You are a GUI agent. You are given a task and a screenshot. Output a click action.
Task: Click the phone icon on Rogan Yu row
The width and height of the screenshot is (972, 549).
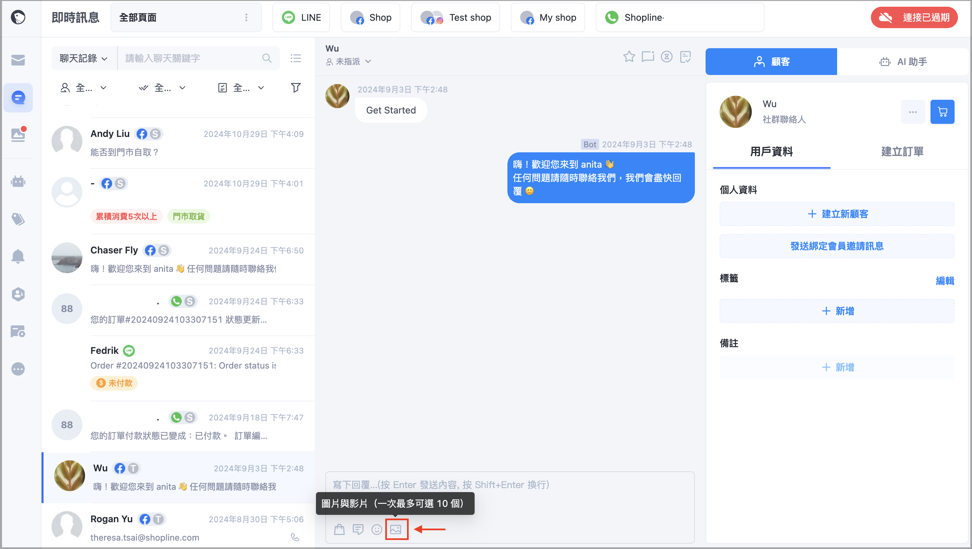295,537
